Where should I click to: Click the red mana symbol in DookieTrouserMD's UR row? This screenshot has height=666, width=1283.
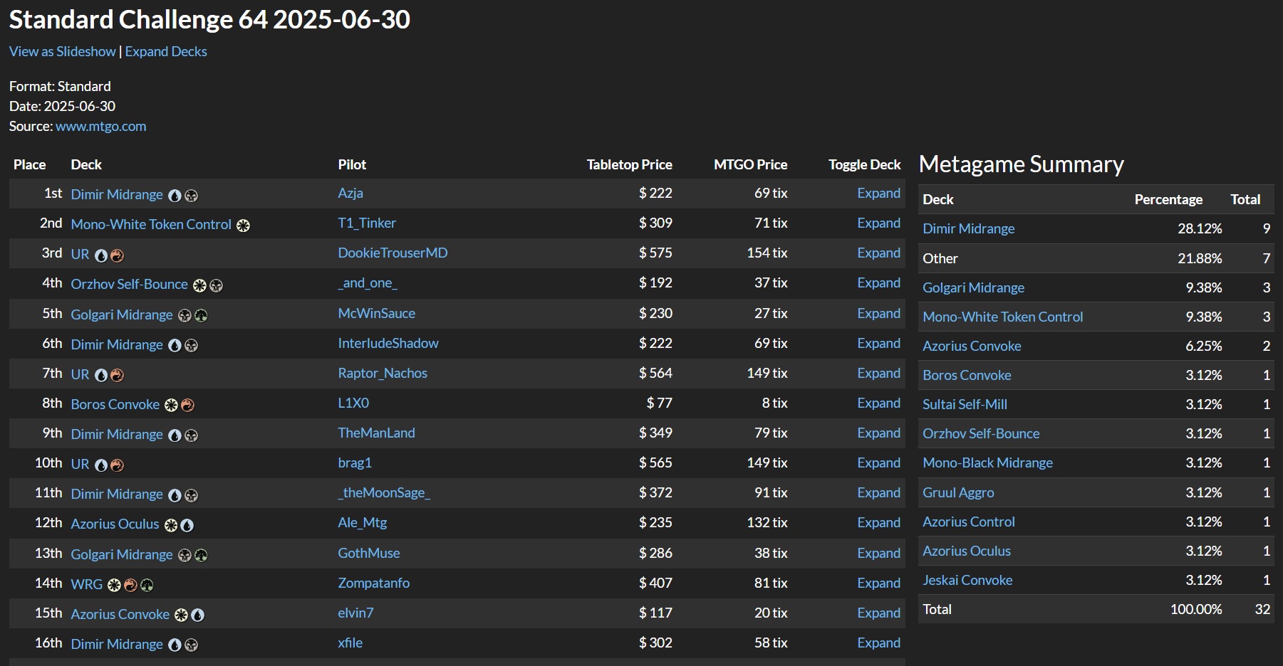click(118, 255)
